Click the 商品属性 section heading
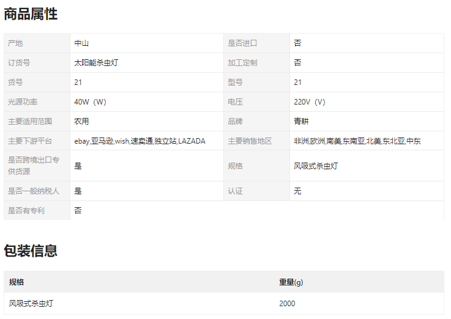451x319 pixels. tap(31, 14)
